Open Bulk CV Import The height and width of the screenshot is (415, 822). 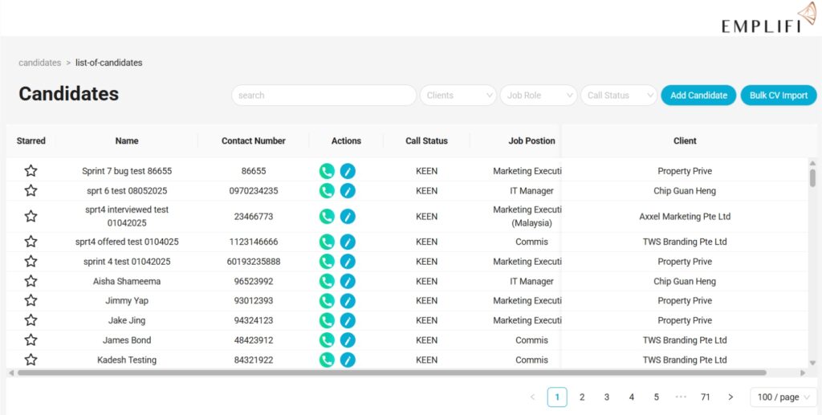point(778,96)
